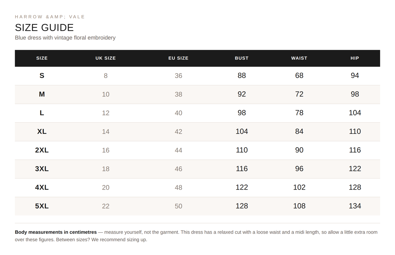Click the EU SIZE column header
The height and width of the screenshot is (255, 395).
[178, 58]
